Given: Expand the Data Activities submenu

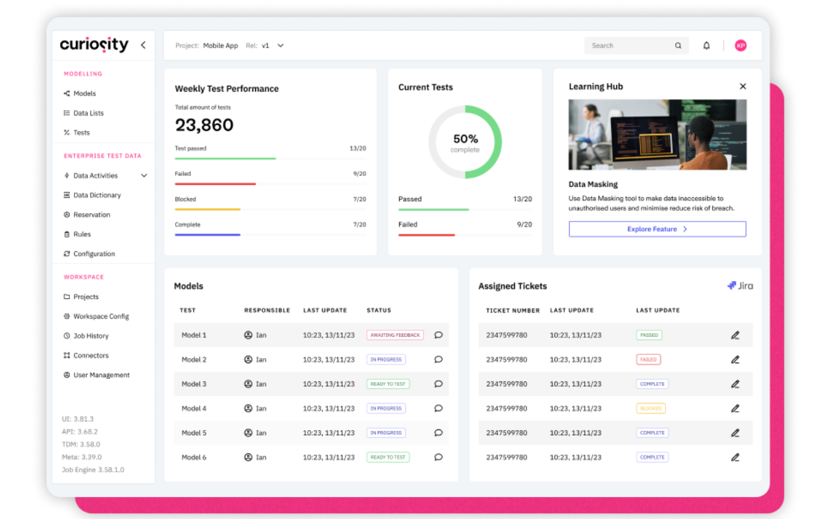Looking at the screenshot, I should tap(144, 176).
